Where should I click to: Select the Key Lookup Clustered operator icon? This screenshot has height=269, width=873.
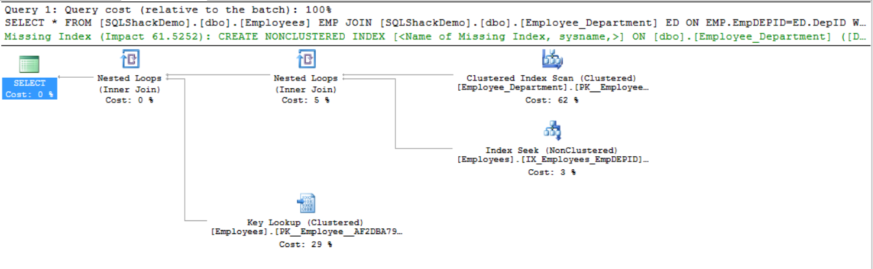point(306,204)
